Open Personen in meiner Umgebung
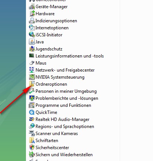 click(x=63, y=91)
